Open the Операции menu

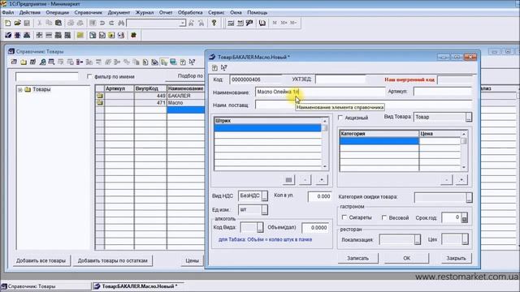point(58,12)
